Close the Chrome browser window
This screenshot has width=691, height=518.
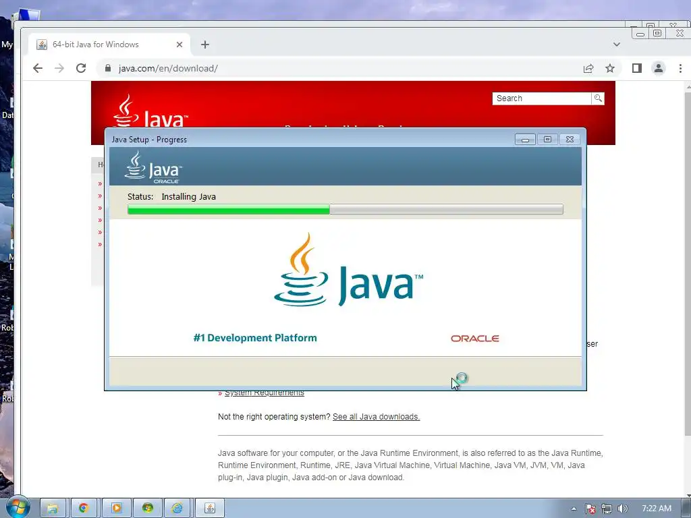[679, 34]
